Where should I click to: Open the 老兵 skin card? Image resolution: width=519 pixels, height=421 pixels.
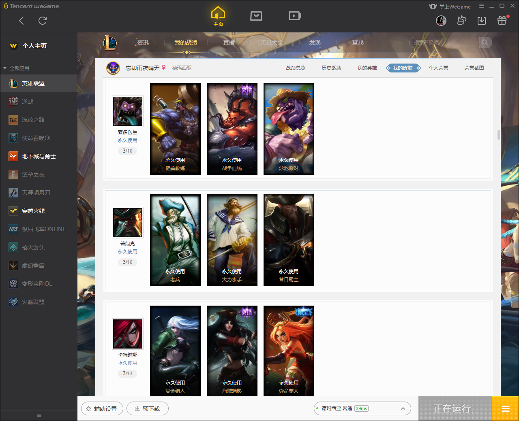tap(175, 240)
